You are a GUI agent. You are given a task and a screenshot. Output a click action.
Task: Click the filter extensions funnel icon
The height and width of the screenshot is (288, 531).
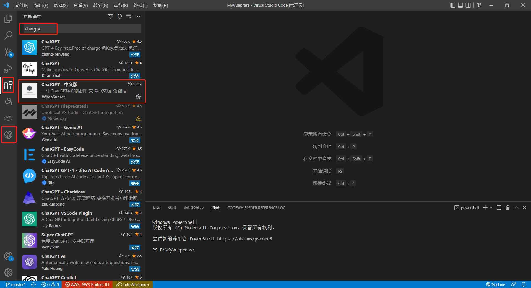click(x=110, y=17)
